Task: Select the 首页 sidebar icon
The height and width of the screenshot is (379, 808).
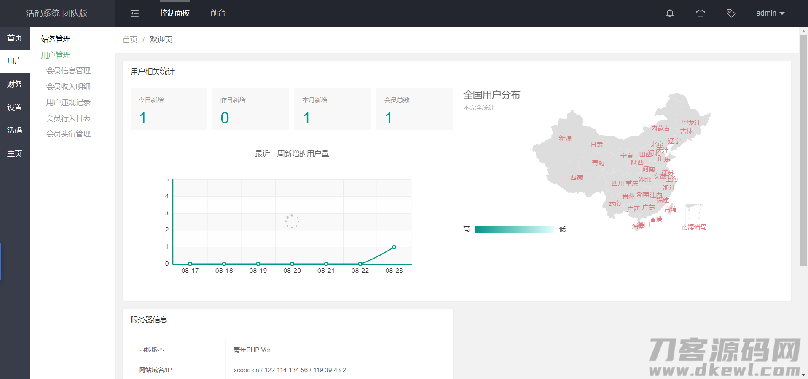Action: click(15, 37)
